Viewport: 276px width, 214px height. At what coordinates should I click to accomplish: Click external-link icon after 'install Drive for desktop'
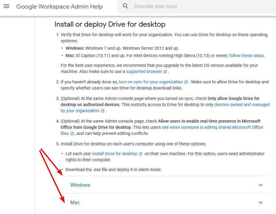pos(140,154)
